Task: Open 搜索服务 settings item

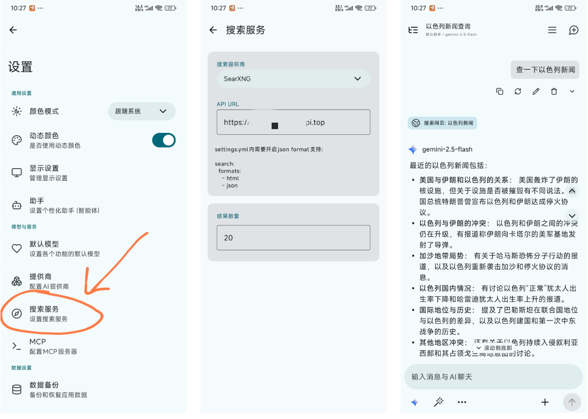Action: pyautogui.click(x=49, y=314)
